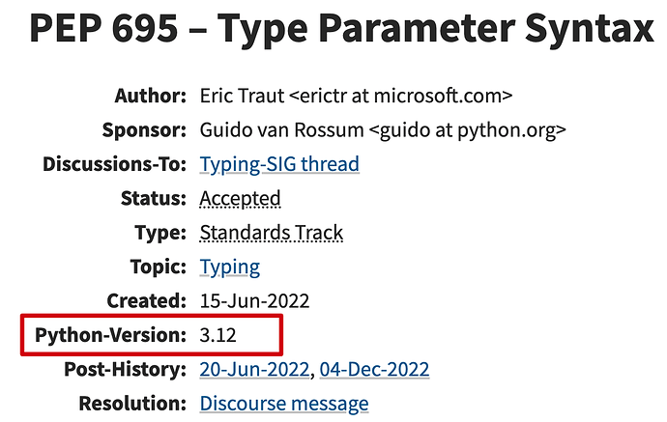
Task: Open the Discourse message resolution link
Action: click(284, 404)
